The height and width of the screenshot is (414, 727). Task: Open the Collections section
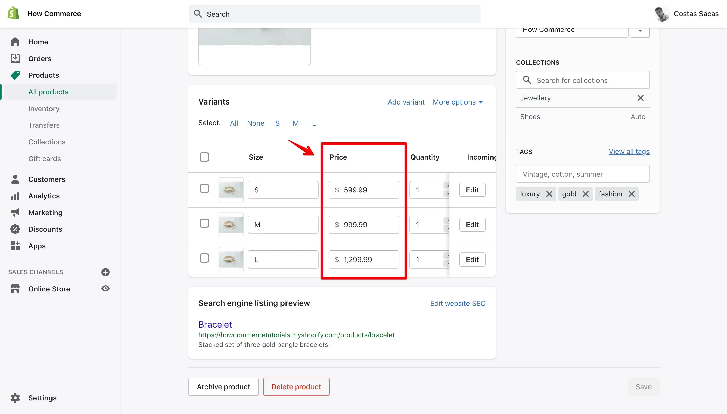coord(47,142)
